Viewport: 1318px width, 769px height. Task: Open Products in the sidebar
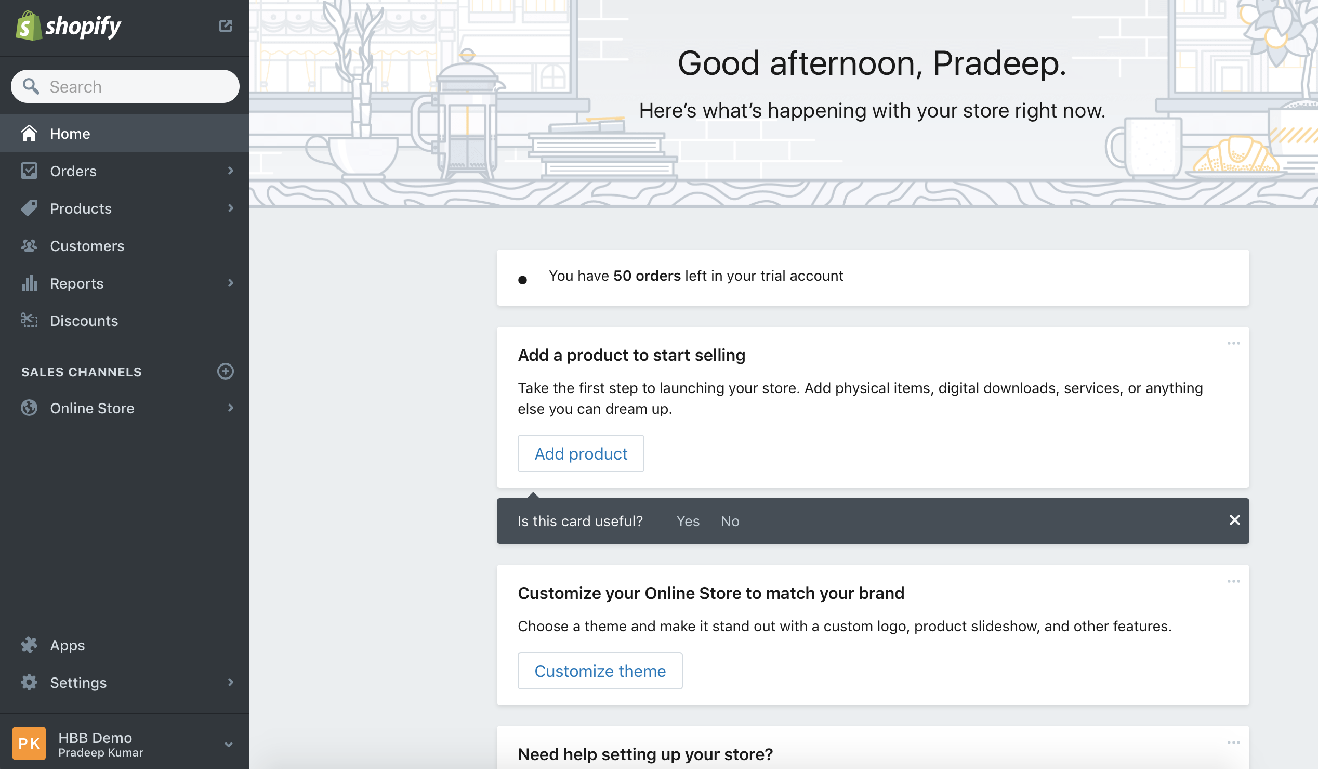[x=125, y=208]
